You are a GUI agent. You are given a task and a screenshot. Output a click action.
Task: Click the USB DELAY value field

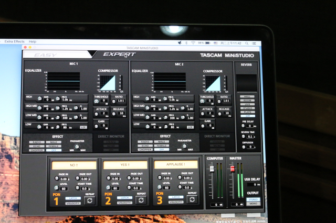click(253, 185)
